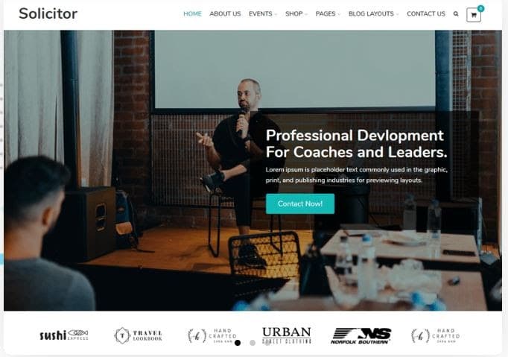Click the Urban Street Clothing logo
This screenshot has height=357, width=508.
(286, 335)
